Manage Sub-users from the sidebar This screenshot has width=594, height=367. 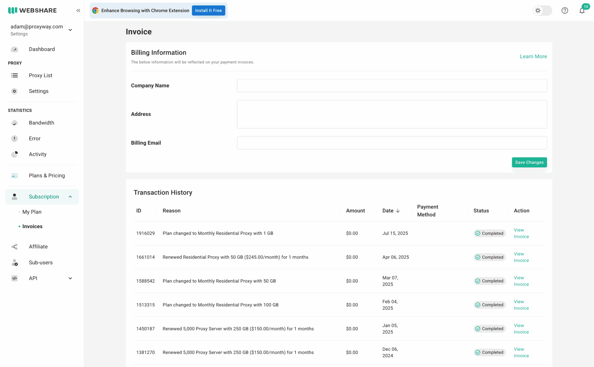tap(40, 262)
